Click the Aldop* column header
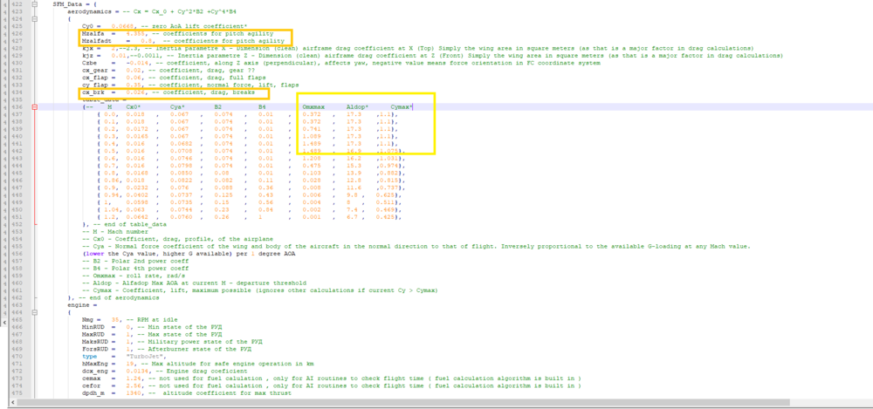The width and height of the screenshot is (873, 409). point(357,107)
